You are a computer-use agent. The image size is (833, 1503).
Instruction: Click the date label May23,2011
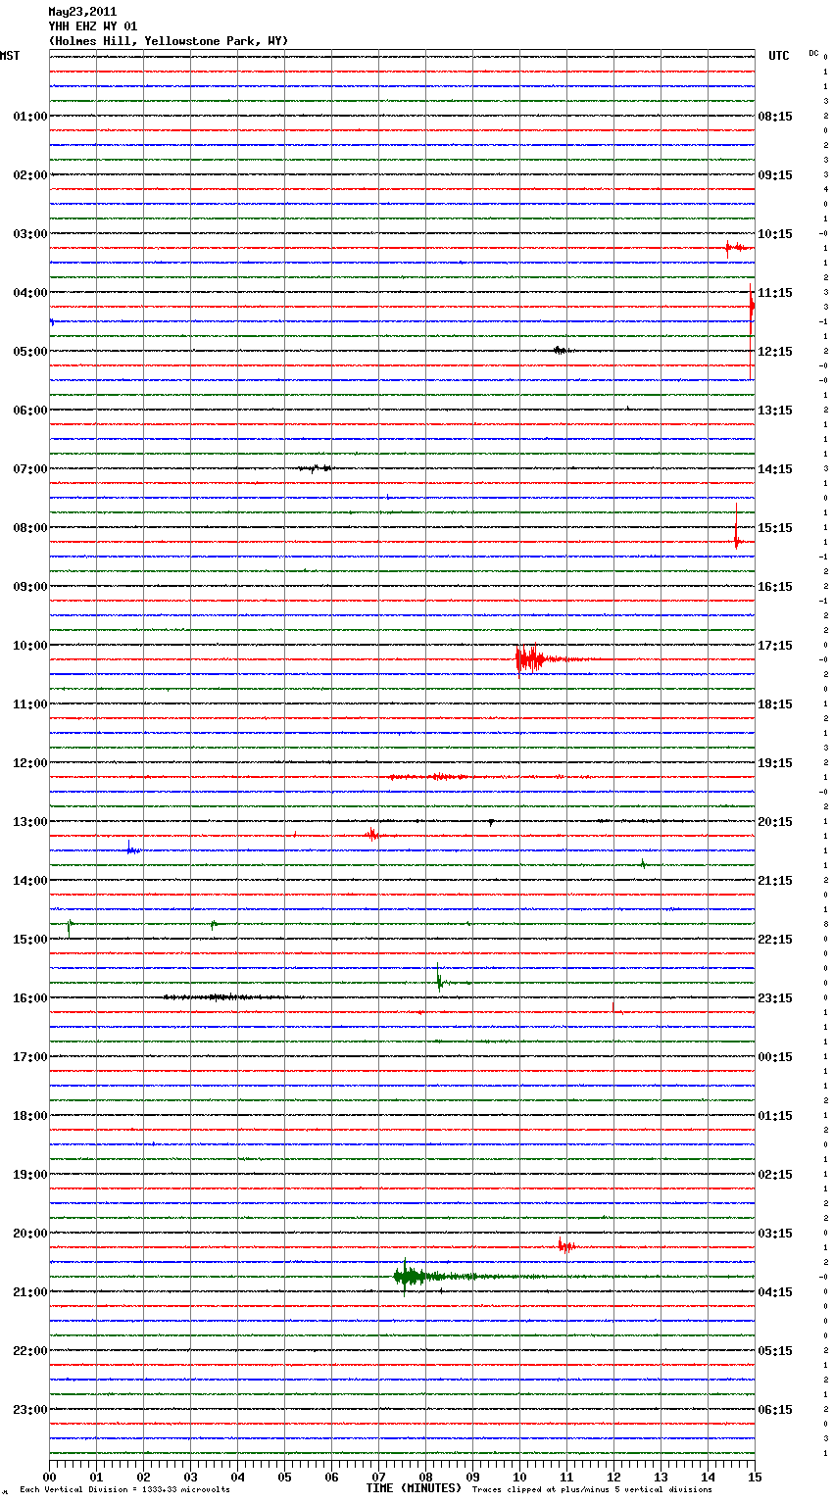(82, 12)
